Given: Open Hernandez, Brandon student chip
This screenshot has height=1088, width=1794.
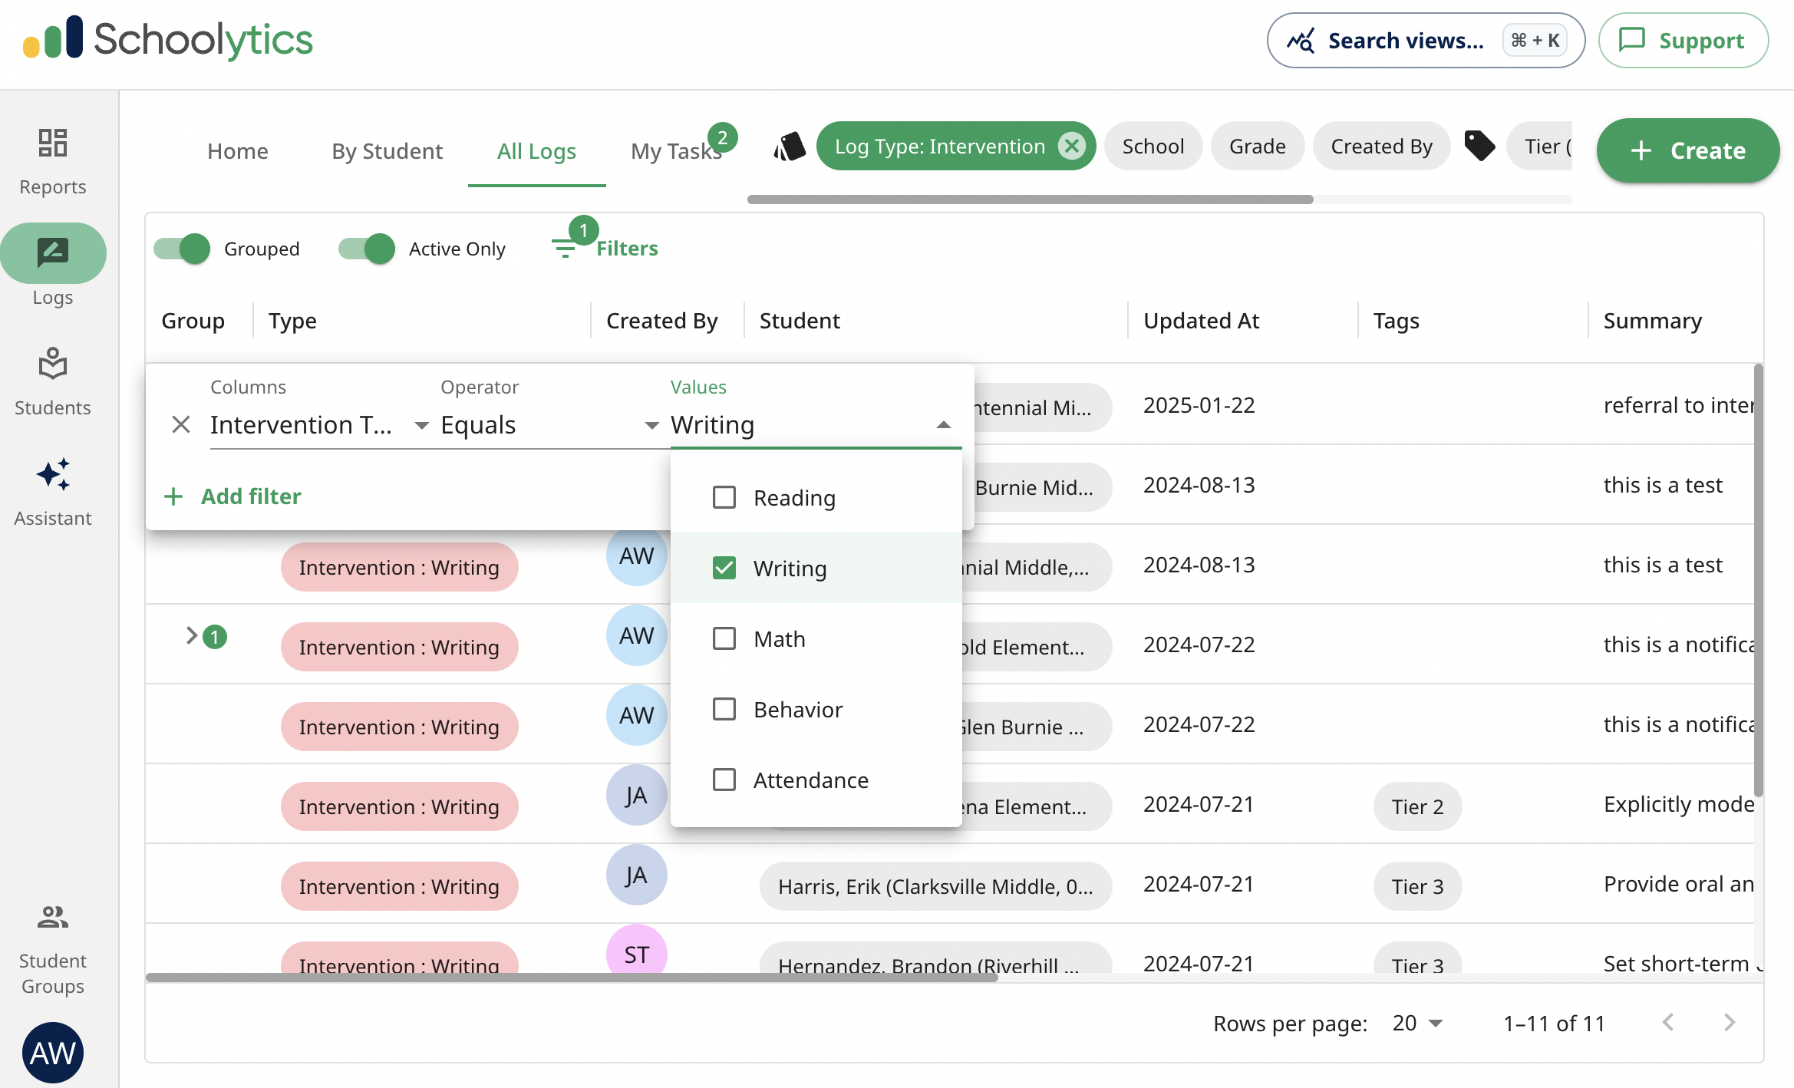Looking at the screenshot, I should point(935,959).
